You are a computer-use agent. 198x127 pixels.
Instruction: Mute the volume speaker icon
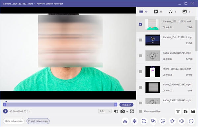pos(116,111)
